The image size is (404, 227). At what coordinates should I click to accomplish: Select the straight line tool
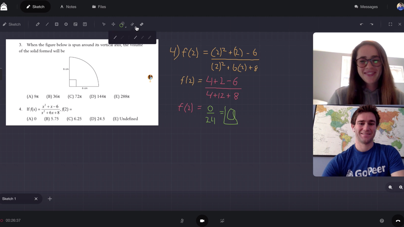point(47,24)
